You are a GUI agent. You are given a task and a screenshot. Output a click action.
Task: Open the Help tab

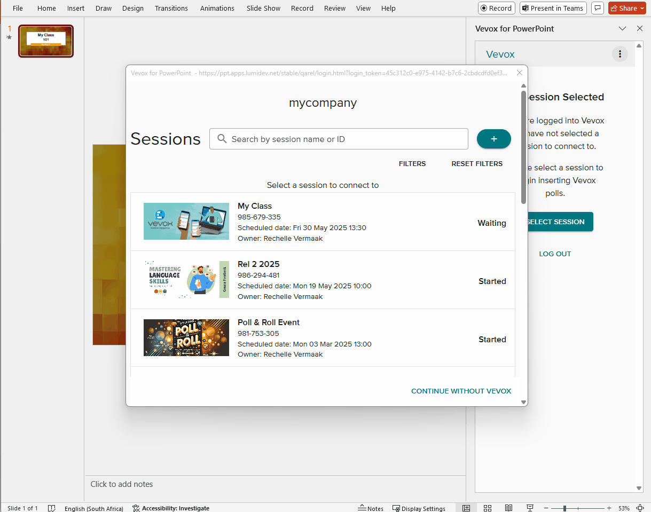pos(388,8)
